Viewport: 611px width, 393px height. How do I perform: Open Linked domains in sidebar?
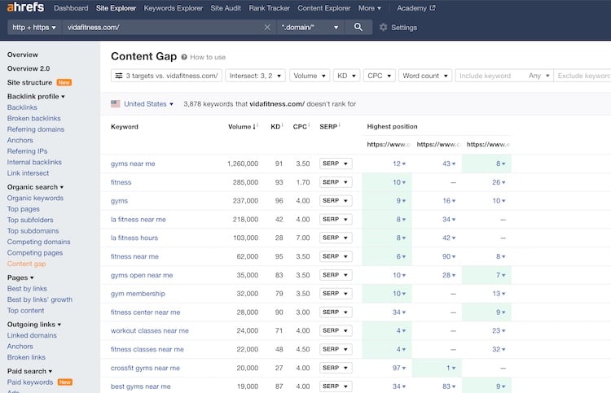click(32, 335)
